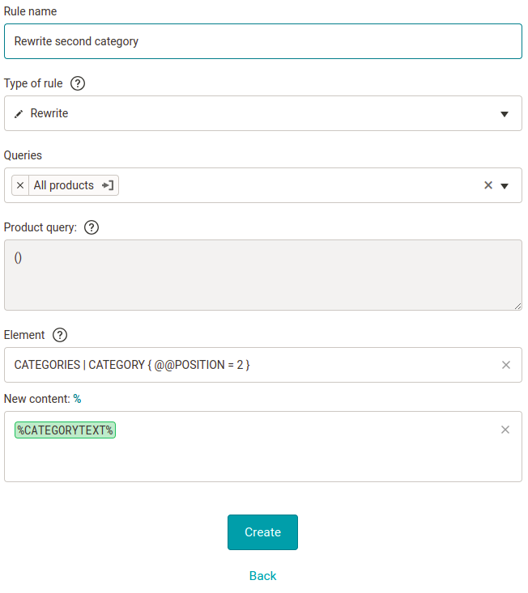Image resolution: width=528 pixels, height=593 pixels.
Task: Click the Rule name input field
Action: tap(263, 41)
